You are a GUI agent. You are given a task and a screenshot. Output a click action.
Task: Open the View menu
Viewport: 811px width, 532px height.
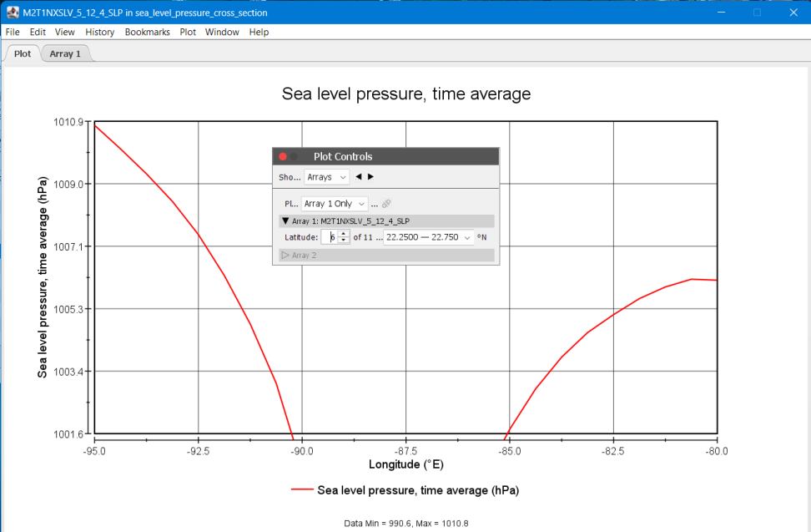(64, 32)
